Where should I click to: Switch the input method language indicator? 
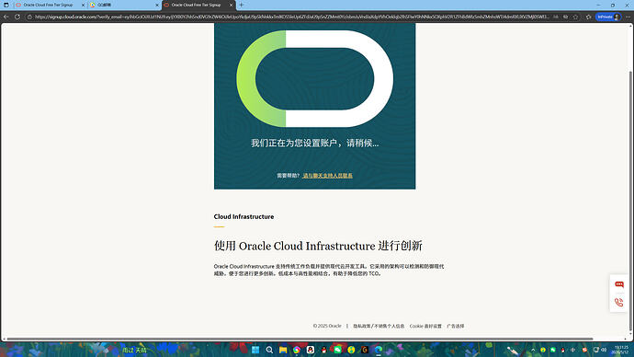(573, 350)
